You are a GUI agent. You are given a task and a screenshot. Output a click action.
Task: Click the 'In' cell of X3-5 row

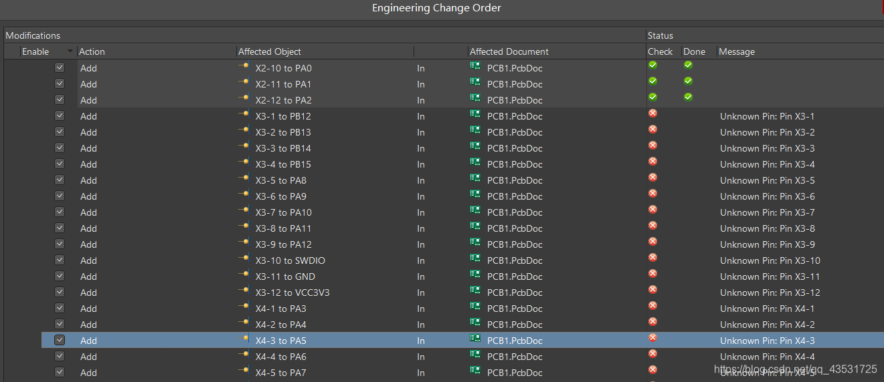click(421, 180)
